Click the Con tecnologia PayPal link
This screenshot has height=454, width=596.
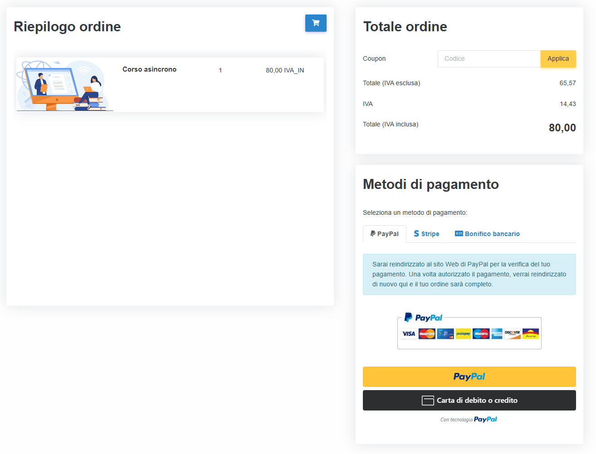coord(469,420)
